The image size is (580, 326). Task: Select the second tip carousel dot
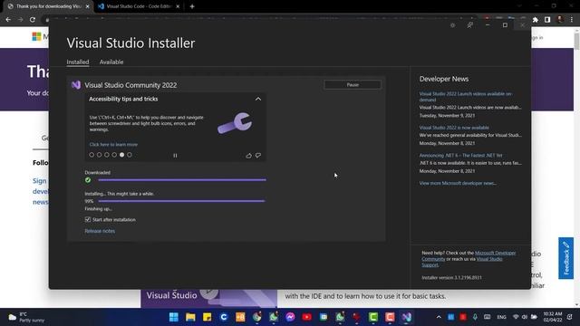tap(99, 155)
